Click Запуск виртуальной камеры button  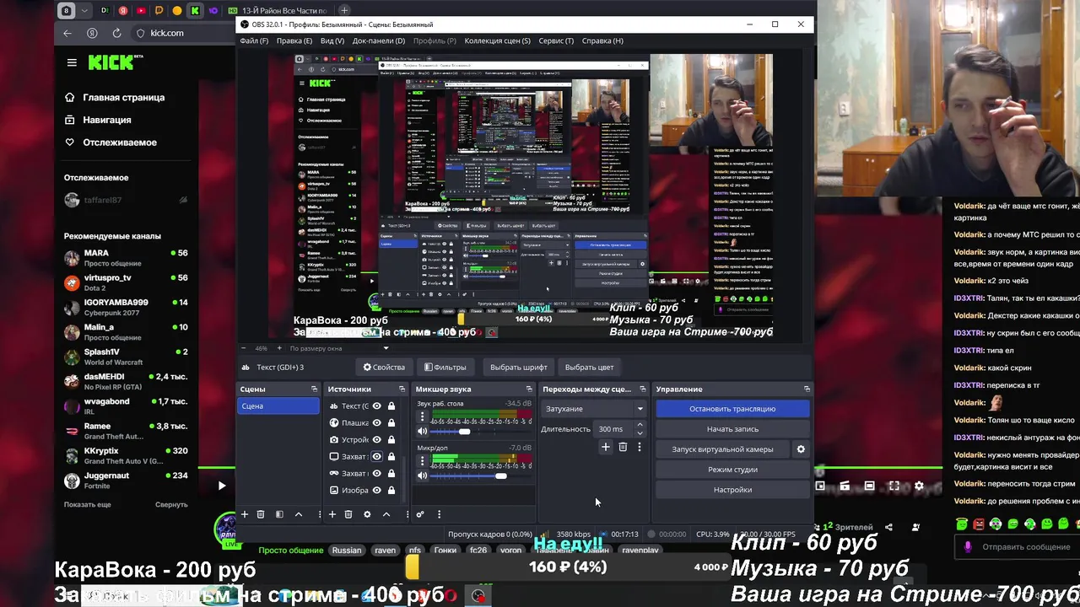coord(722,449)
